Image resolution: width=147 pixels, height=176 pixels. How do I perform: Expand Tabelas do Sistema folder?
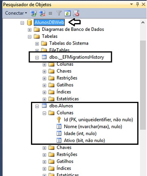click(37, 44)
